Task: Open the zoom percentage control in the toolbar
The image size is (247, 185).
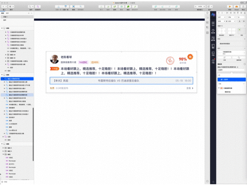Action: pos(200,7)
